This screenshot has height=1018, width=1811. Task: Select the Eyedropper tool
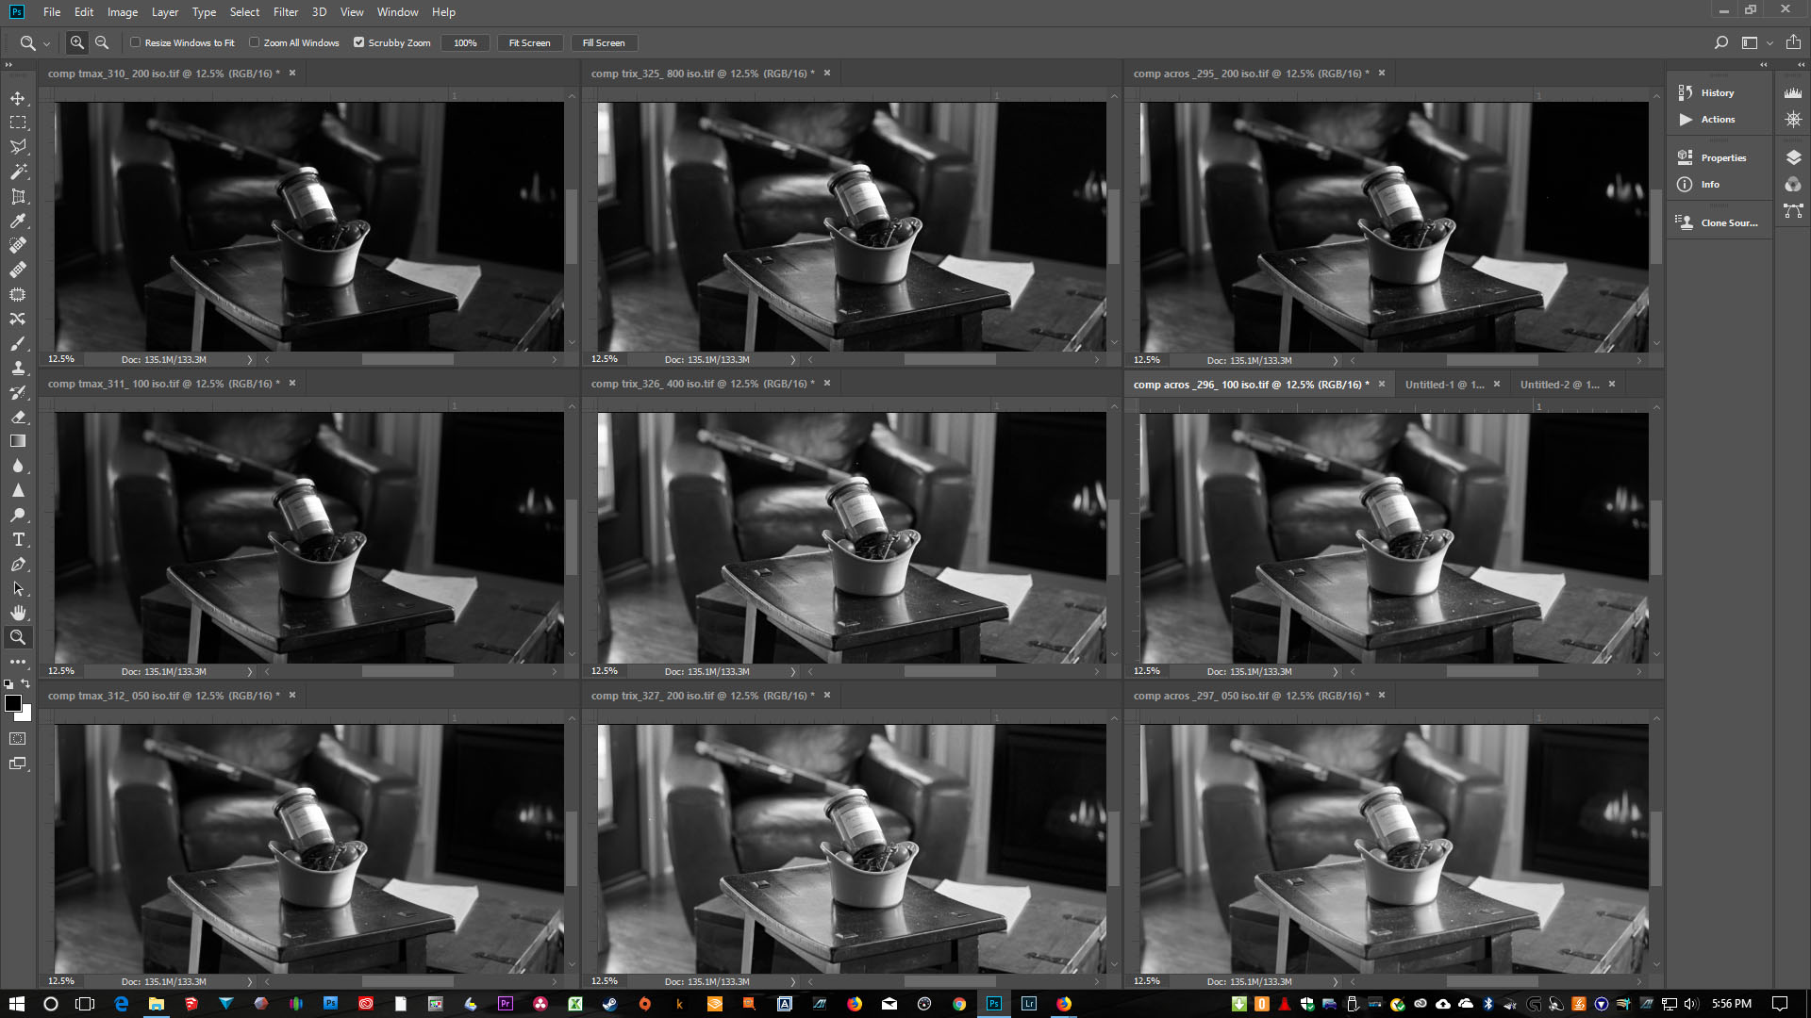point(18,221)
